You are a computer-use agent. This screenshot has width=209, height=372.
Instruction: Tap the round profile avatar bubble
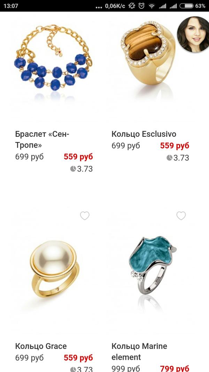tap(193, 34)
